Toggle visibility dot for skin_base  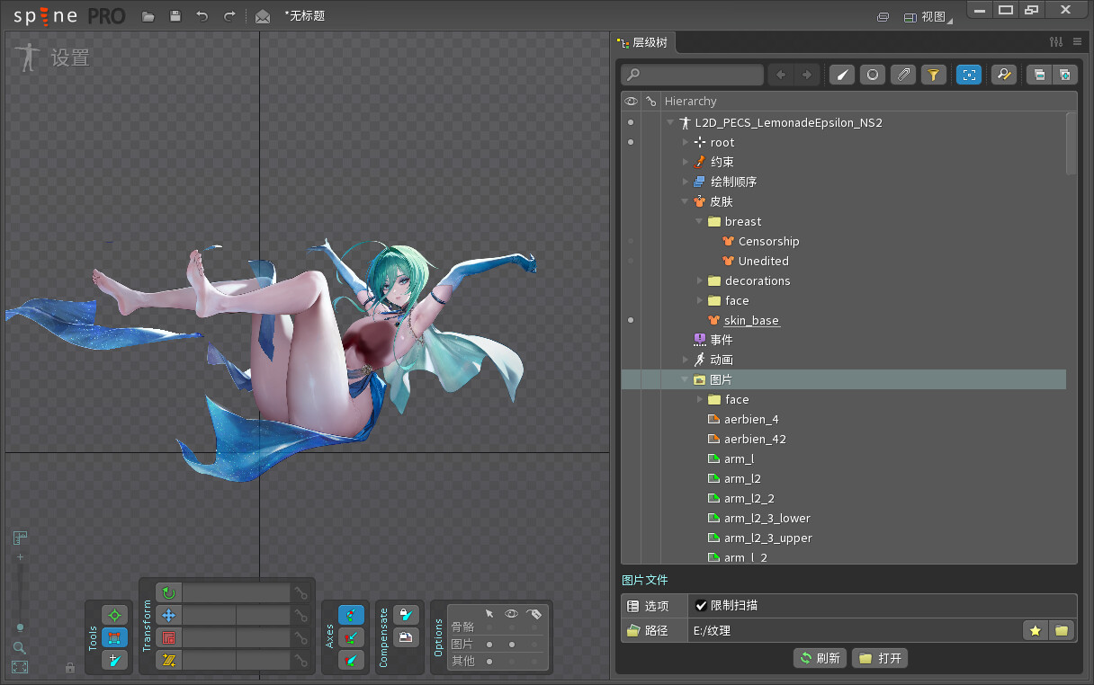click(631, 320)
